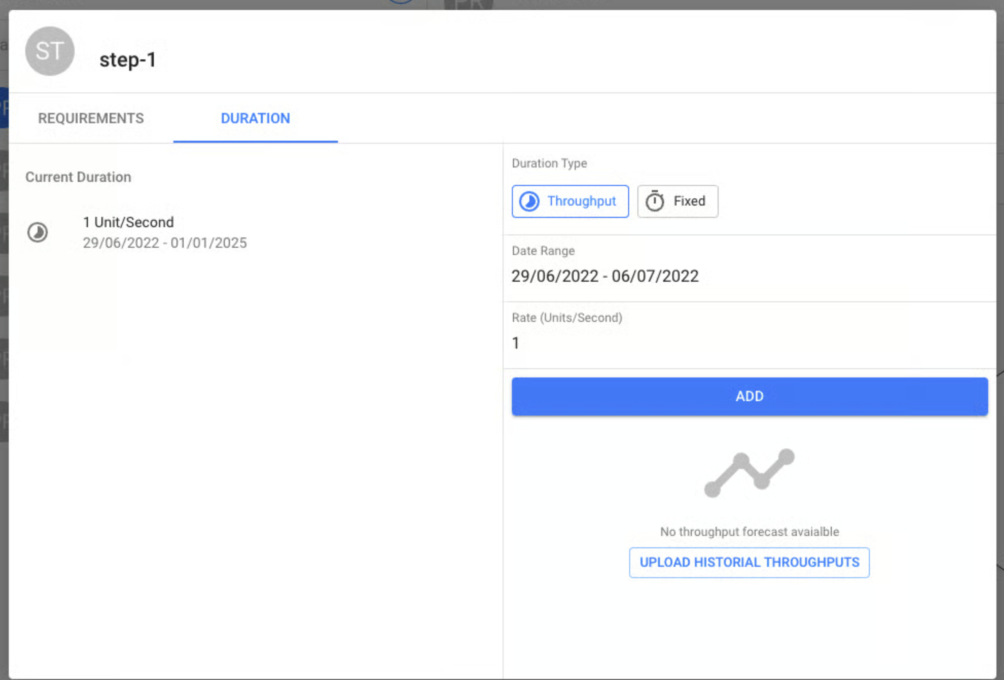1004x680 pixels.
Task: Click the Duration Type label
Action: pos(549,163)
